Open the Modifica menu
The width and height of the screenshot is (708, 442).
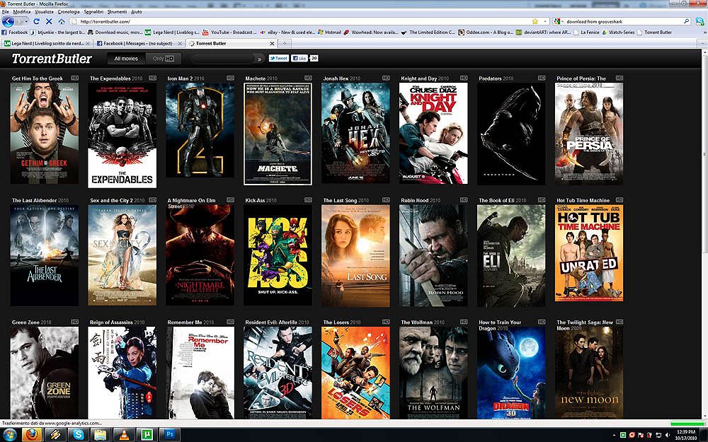coord(22,12)
